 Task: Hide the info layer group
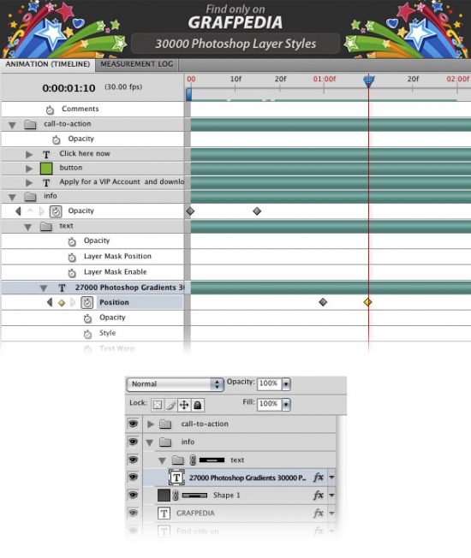(133, 442)
